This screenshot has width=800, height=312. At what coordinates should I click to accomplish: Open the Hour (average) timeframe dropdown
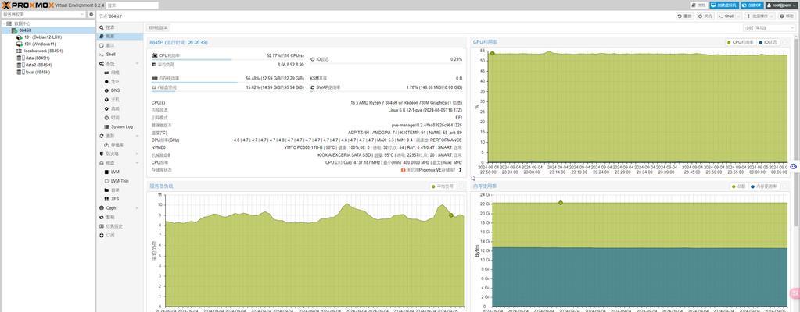(770, 28)
